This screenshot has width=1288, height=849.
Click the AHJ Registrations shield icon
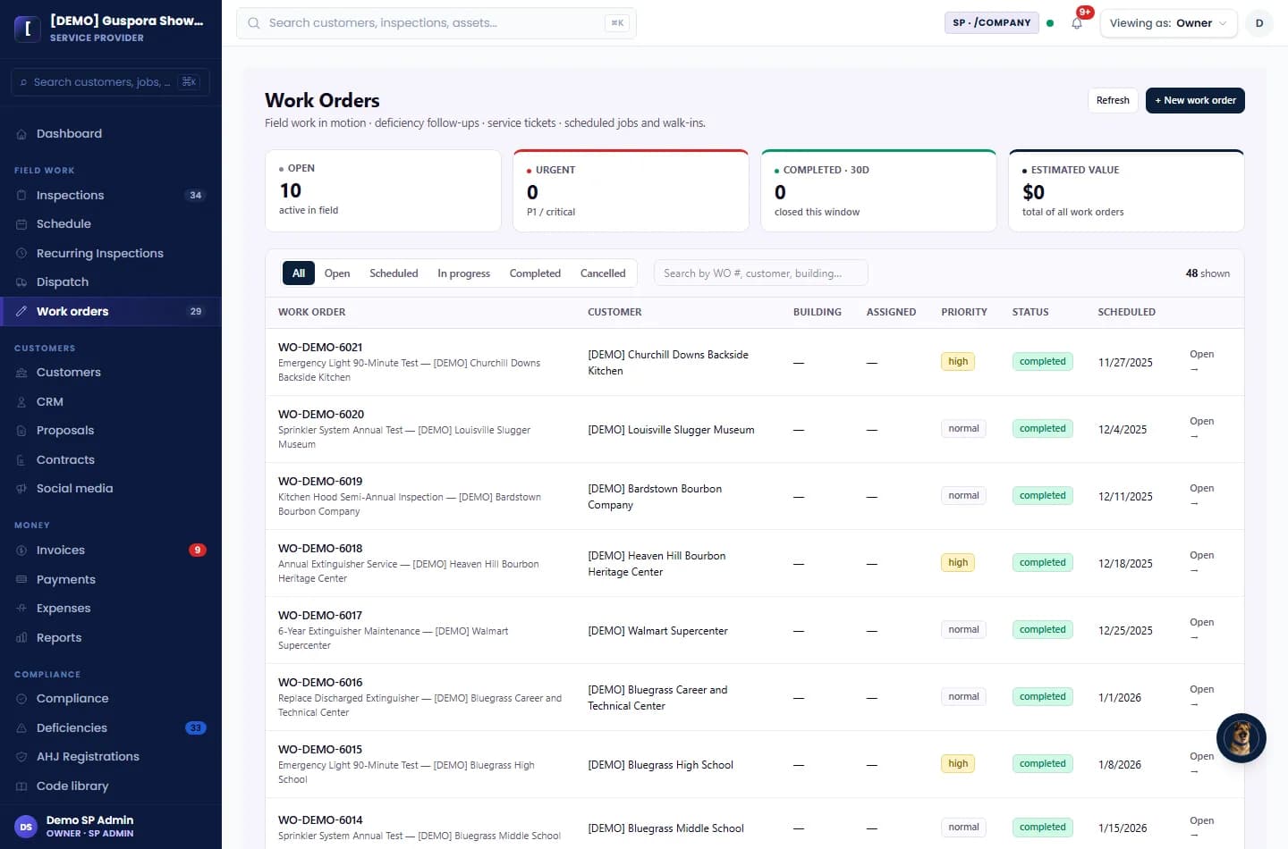coord(21,757)
